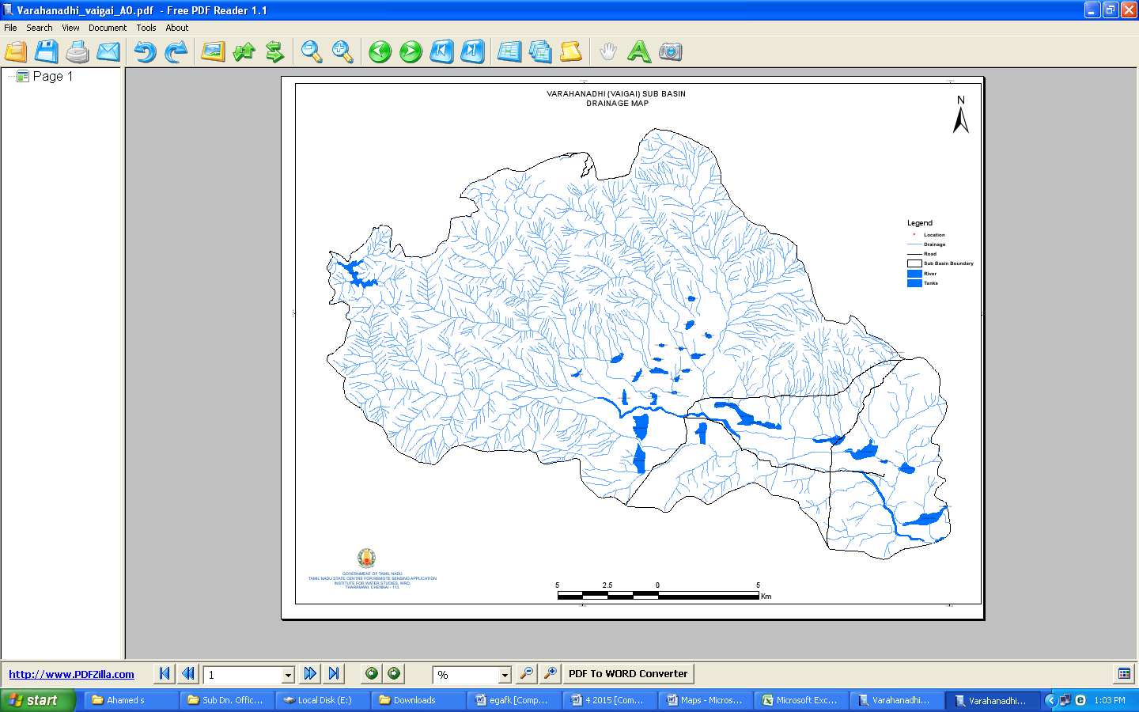Screen dimensions: 1139x712
Task: Zoom out using the toolbar magnifier
Action: pyautogui.click(x=312, y=51)
